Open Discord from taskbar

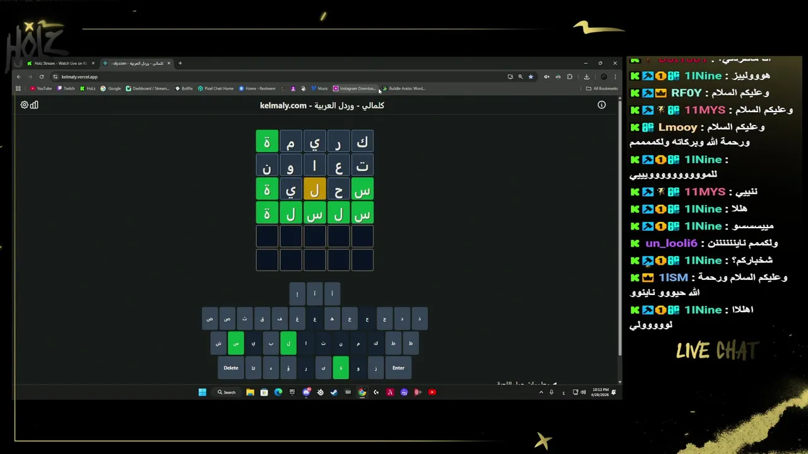point(306,392)
